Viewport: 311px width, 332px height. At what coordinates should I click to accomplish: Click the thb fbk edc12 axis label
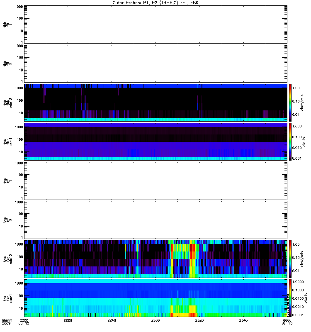click(x=7, y=103)
